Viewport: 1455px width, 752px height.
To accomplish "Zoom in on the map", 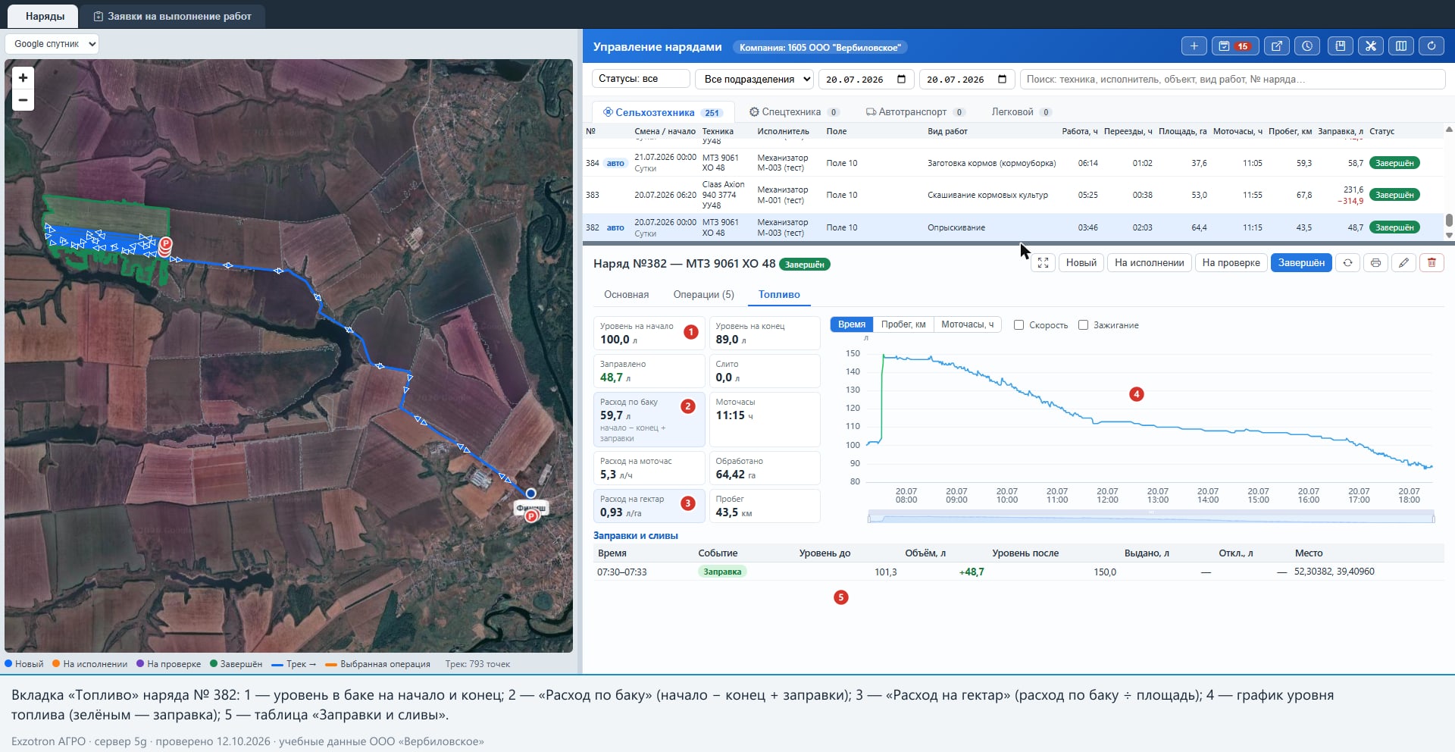I will click(23, 78).
